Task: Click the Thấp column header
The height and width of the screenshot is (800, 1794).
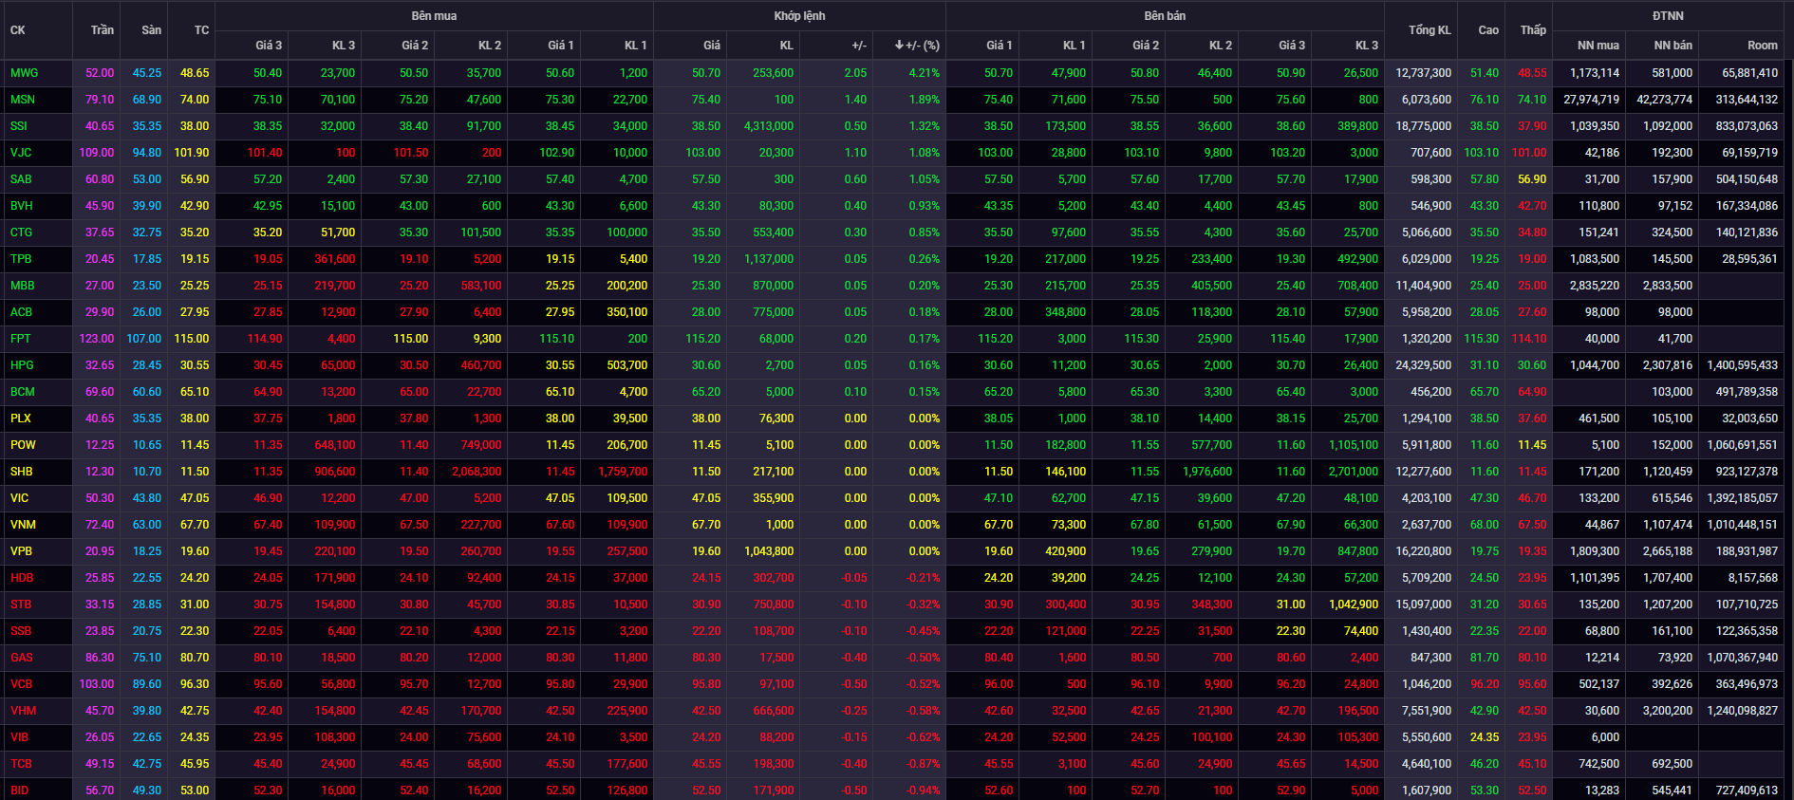Action: click(x=1533, y=30)
